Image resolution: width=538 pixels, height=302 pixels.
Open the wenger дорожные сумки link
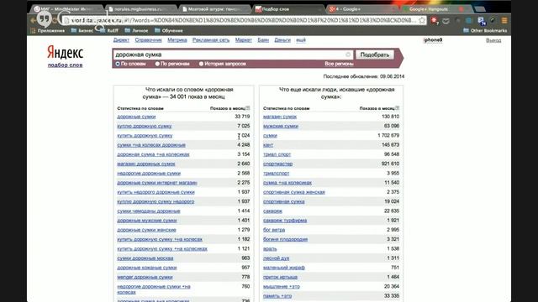[145, 277]
